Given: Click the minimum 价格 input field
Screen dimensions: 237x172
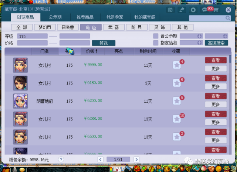Looking at the screenshot, I should click(32, 43).
